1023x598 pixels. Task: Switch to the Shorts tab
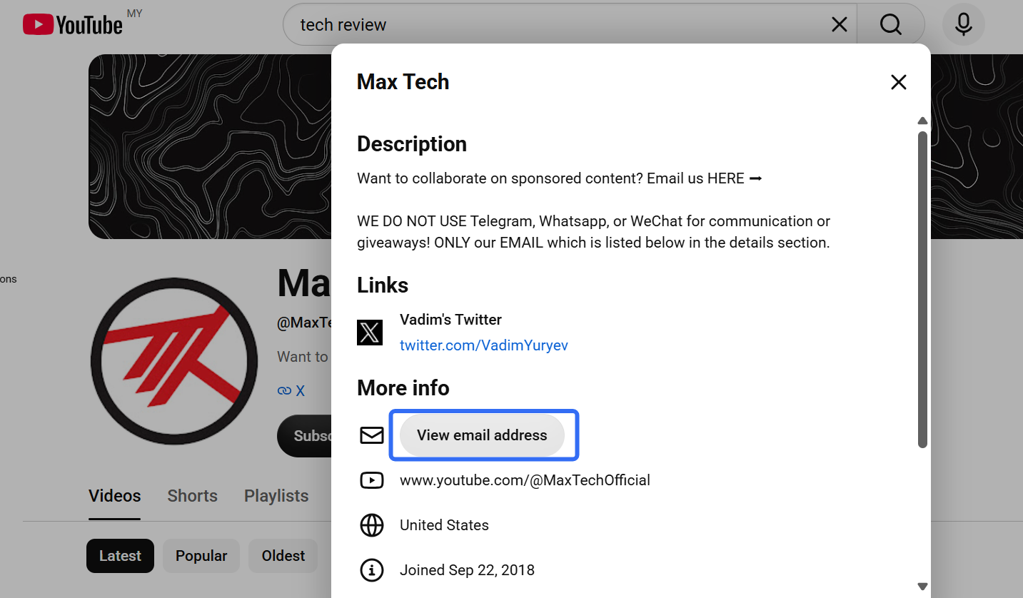[x=193, y=496]
